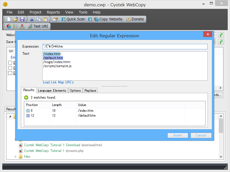Open the View menu
230x172 pixels.
pos(69,12)
